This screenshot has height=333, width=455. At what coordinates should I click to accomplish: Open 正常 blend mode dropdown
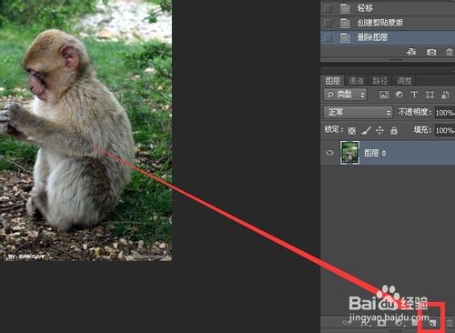(359, 113)
